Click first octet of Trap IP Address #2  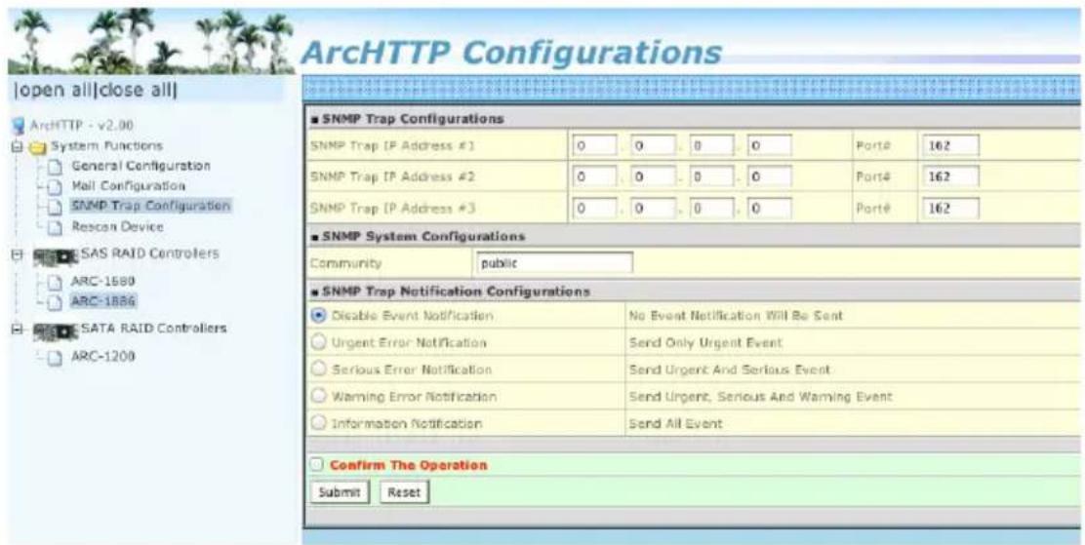pyautogui.click(x=595, y=177)
